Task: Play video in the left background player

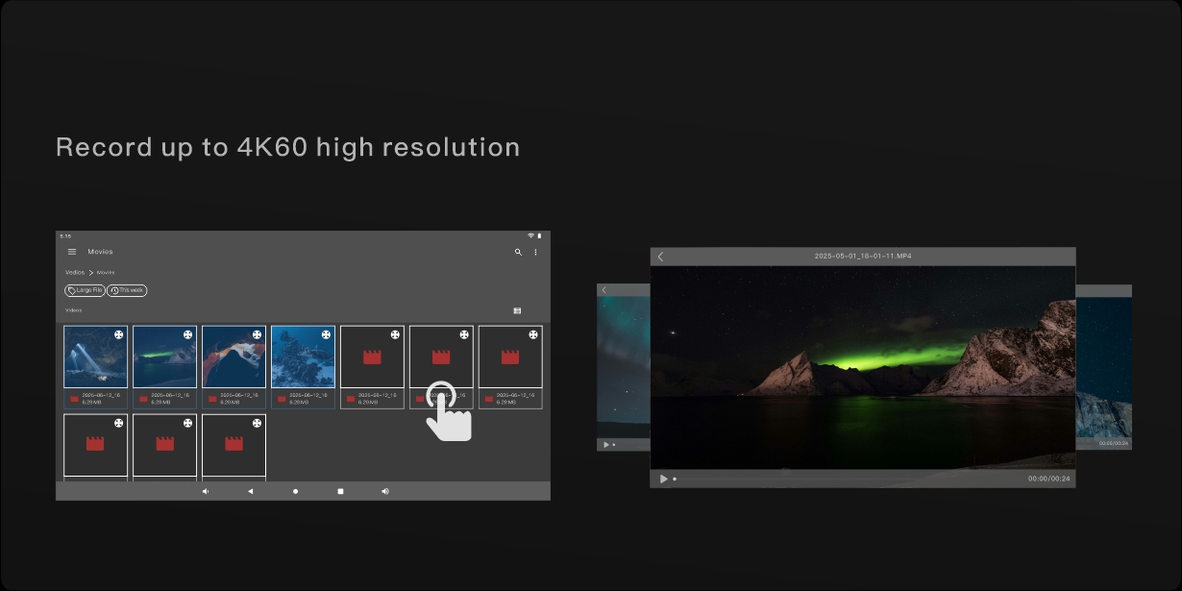Action: coord(605,444)
